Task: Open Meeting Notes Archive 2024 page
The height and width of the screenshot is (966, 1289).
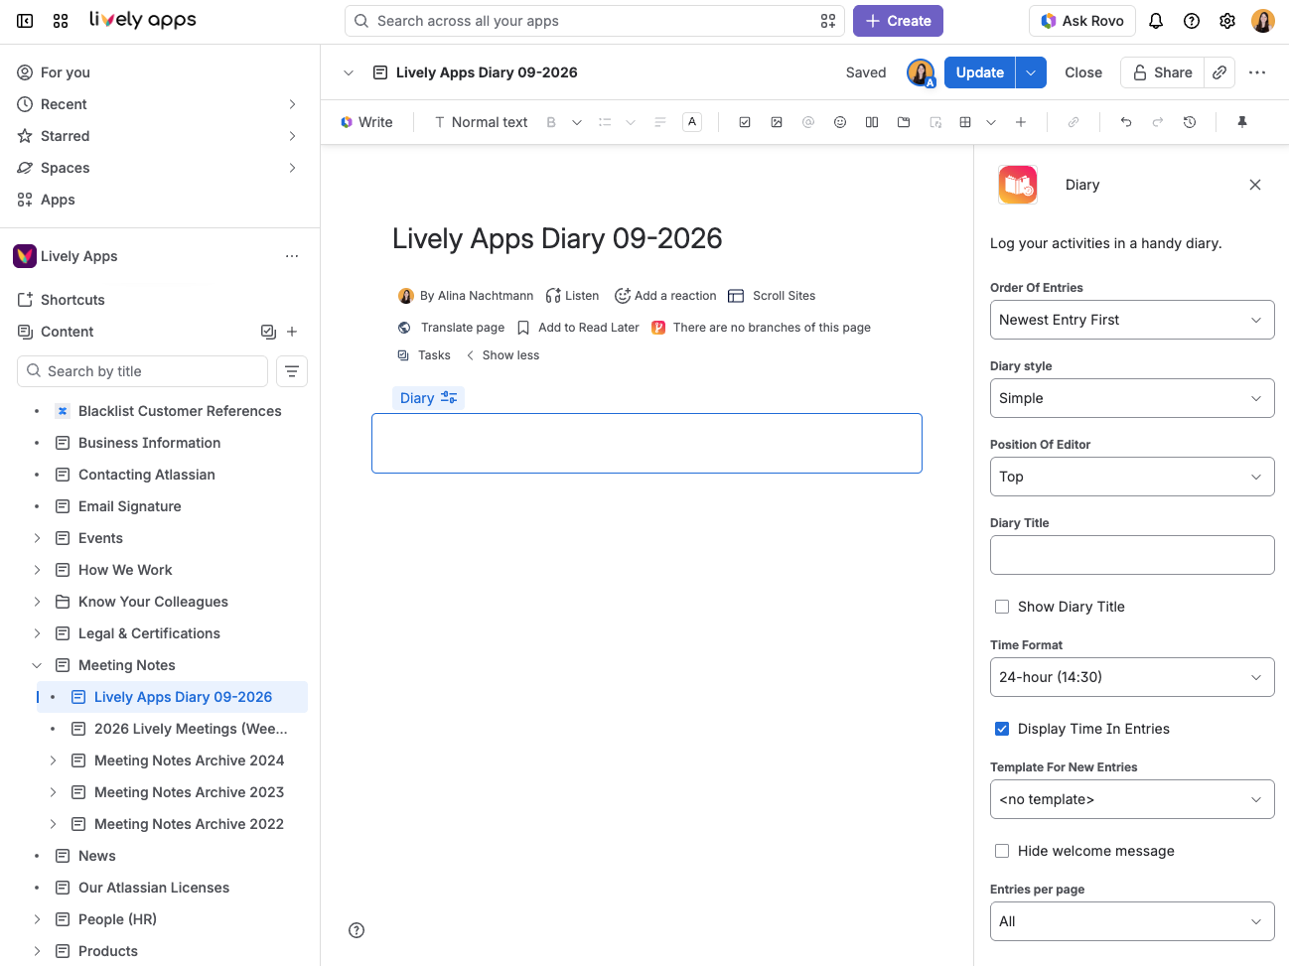Action: (x=189, y=760)
